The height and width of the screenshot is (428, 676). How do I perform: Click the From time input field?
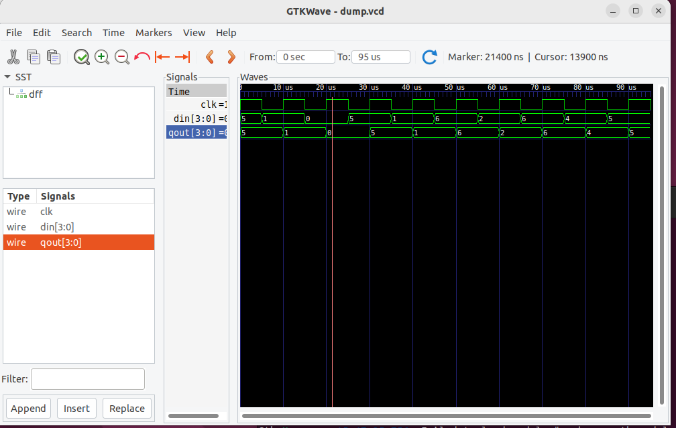tap(306, 57)
